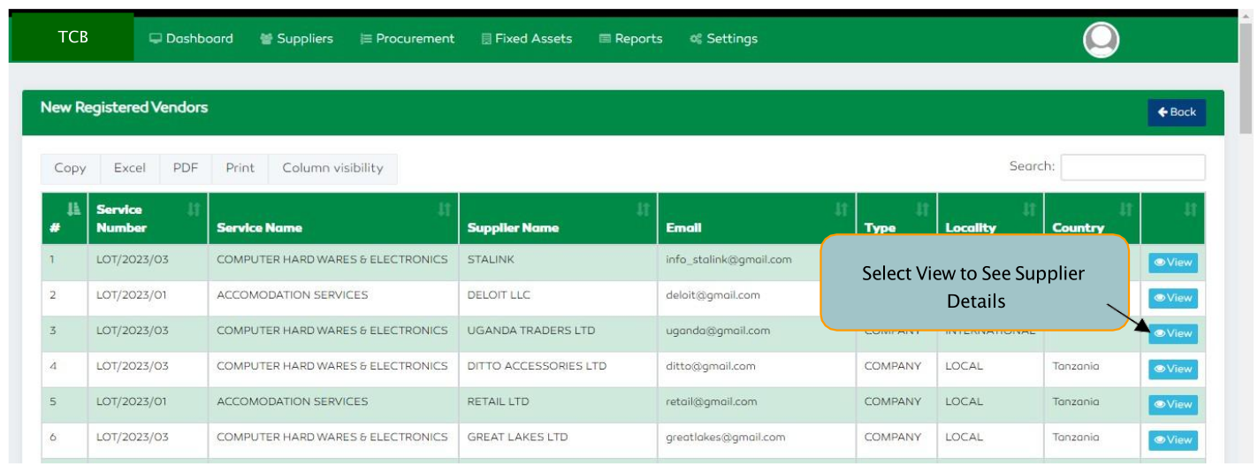Click email info_stalink@gmail.com
The height and width of the screenshot is (465, 1258).
(728, 259)
